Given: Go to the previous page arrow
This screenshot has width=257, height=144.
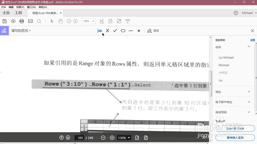Looking at the screenshot, I should pos(61,138).
